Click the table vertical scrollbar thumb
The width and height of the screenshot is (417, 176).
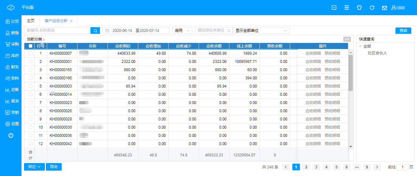click(x=351, y=73)
